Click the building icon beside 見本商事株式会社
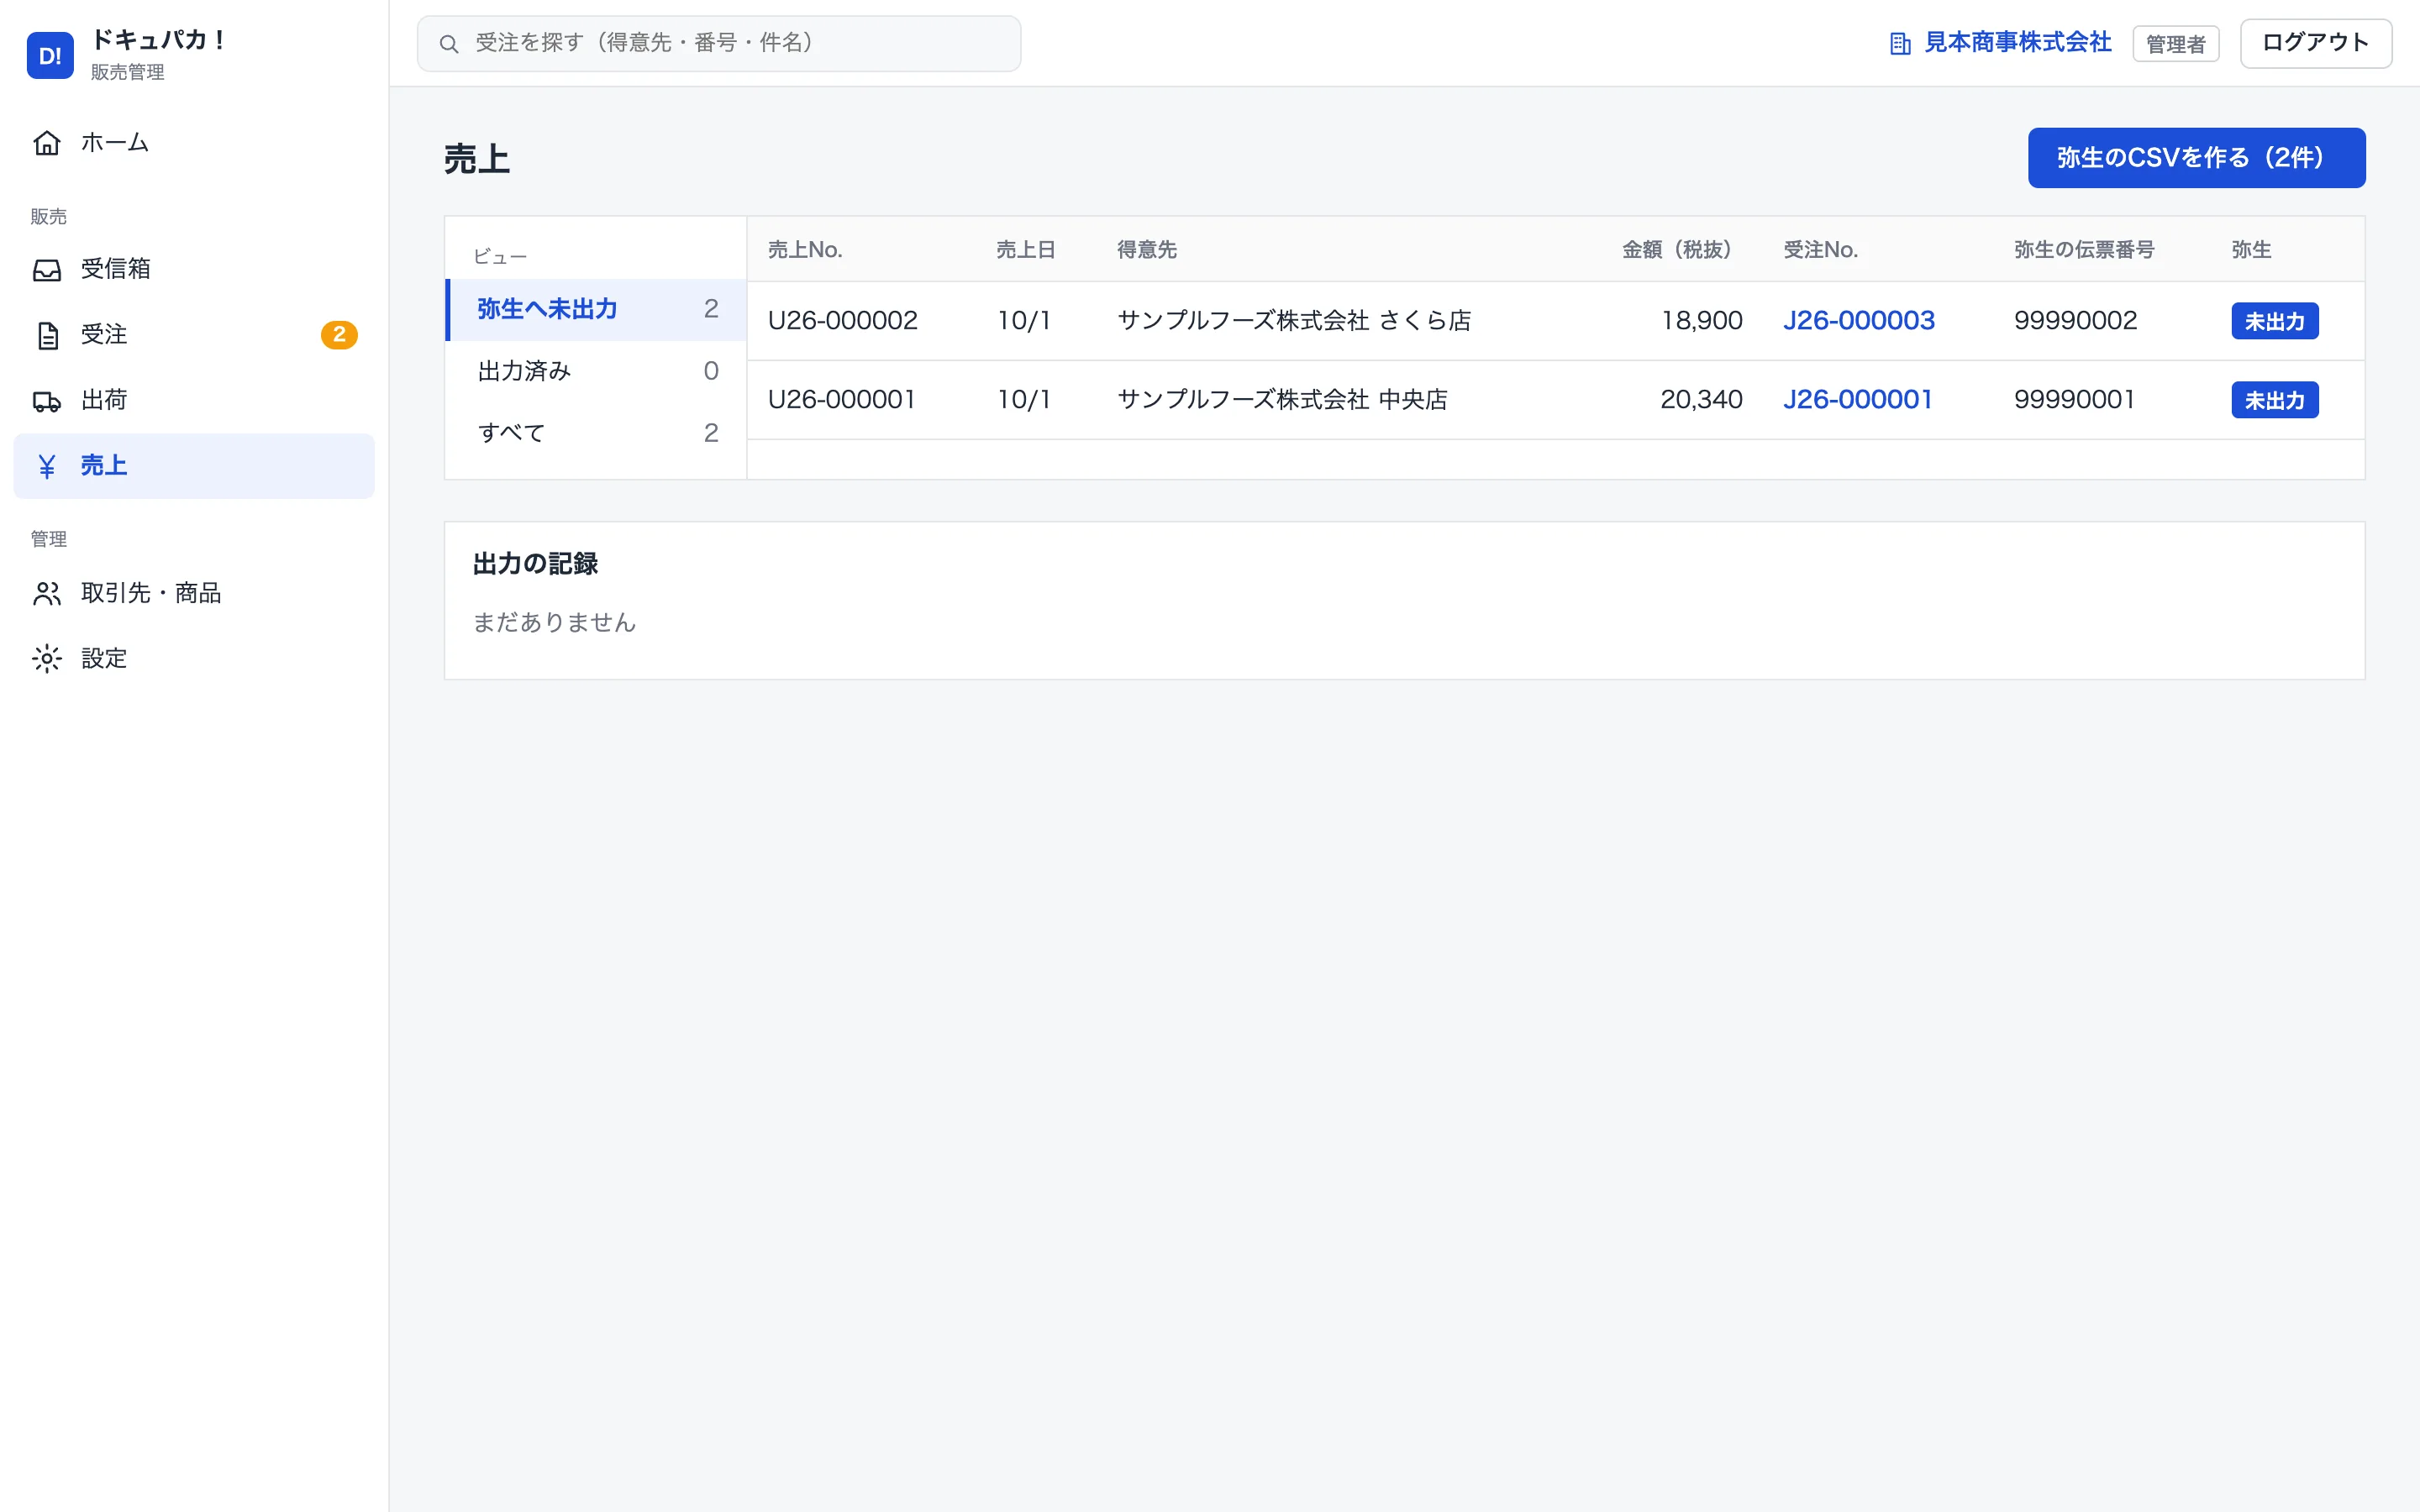 click(1900, 44)
